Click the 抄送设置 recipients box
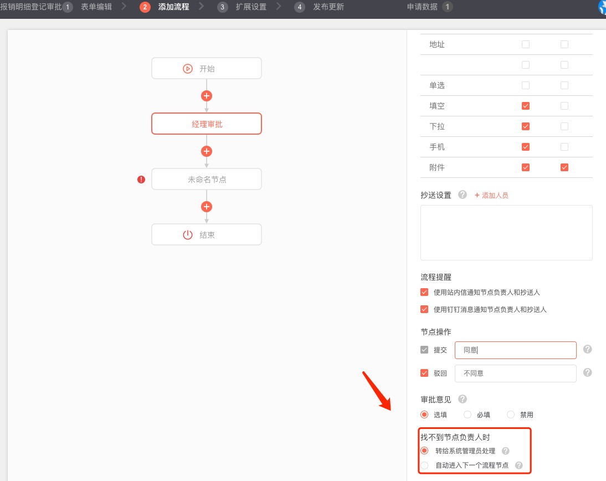The image size is (606, 481). coord(506,232)
